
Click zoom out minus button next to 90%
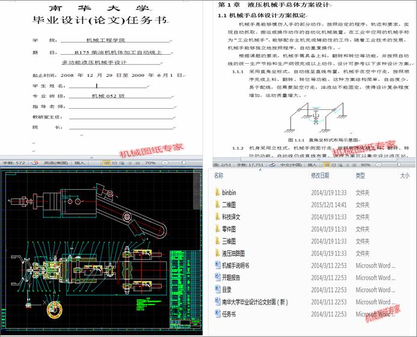click(x=379, y=165)
